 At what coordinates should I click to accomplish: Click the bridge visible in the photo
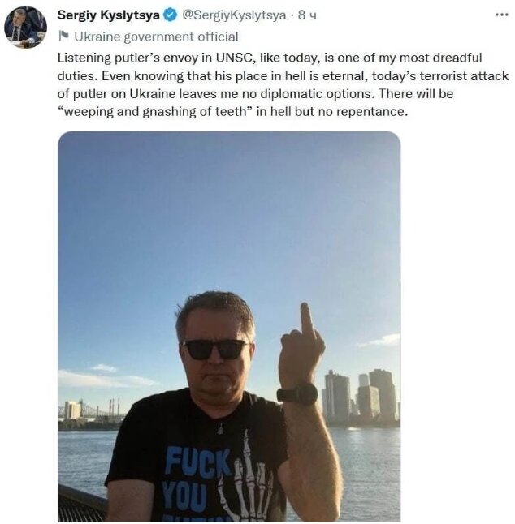point(89,411)
